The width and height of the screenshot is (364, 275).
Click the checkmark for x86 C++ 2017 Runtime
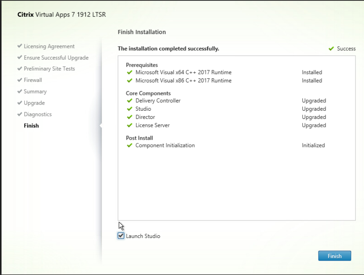click(x=129, y=80)
